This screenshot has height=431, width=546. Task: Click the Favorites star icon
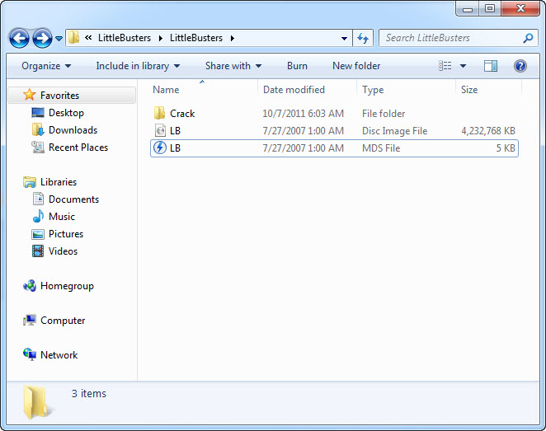pos(29,95)
